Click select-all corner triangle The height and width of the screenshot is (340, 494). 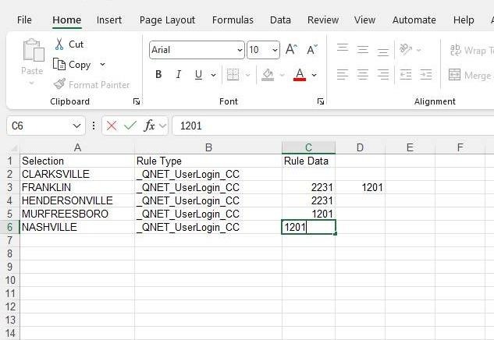(x=14, y=148)
